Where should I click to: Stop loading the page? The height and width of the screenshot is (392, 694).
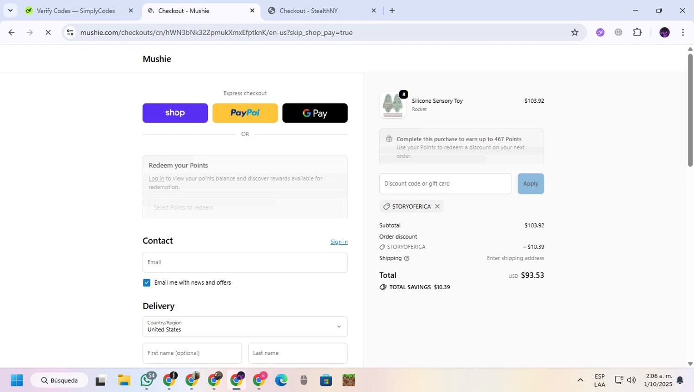[48, 32]
